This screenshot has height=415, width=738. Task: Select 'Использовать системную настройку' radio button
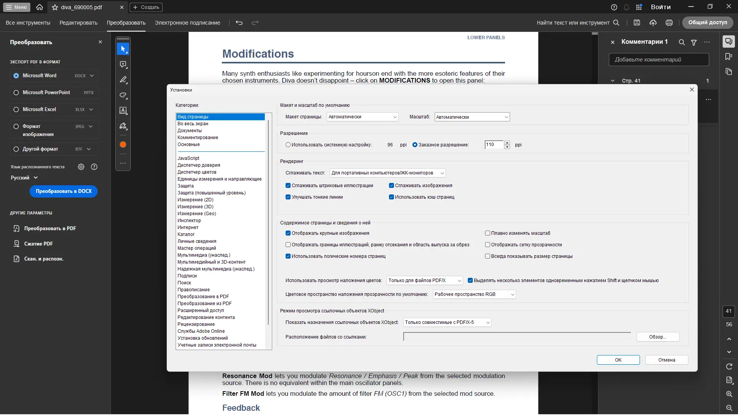click(x=288, y=144)
